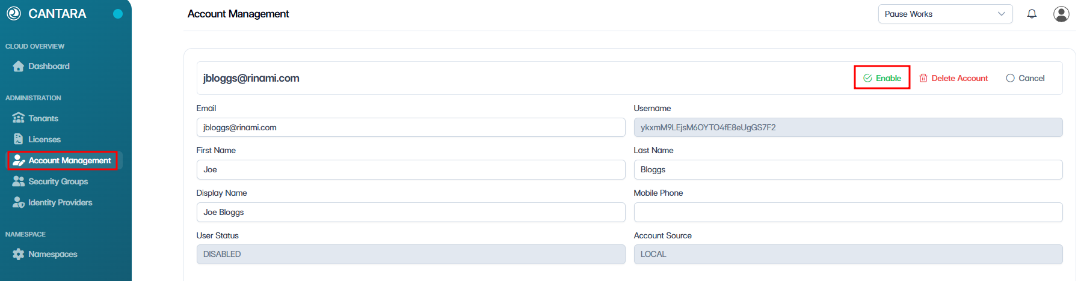The image size is (1081, 281).
Task: Click the Last Name label
Action: 653,150
